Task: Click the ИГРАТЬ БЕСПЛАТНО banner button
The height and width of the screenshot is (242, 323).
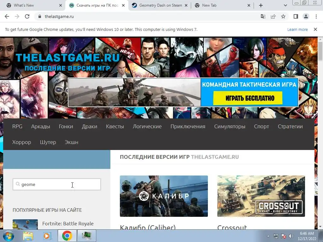Action: click(248, 98)
